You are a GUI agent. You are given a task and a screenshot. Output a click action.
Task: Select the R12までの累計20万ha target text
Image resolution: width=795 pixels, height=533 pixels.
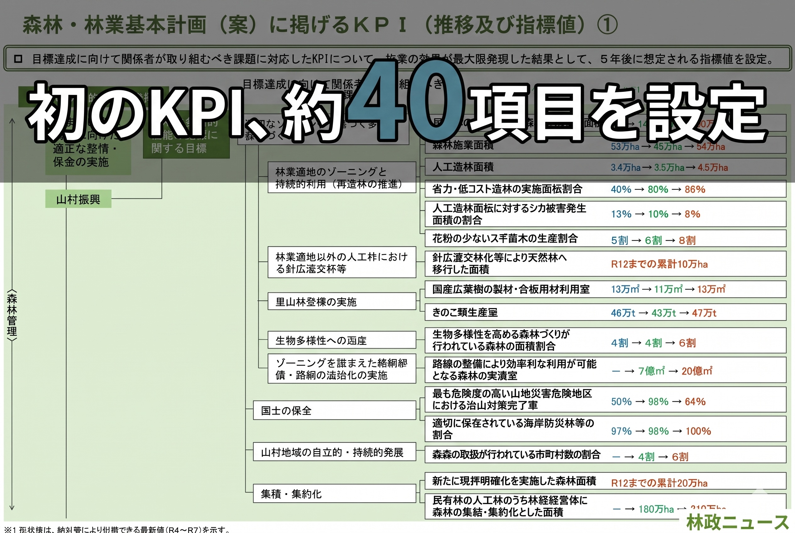659,483
